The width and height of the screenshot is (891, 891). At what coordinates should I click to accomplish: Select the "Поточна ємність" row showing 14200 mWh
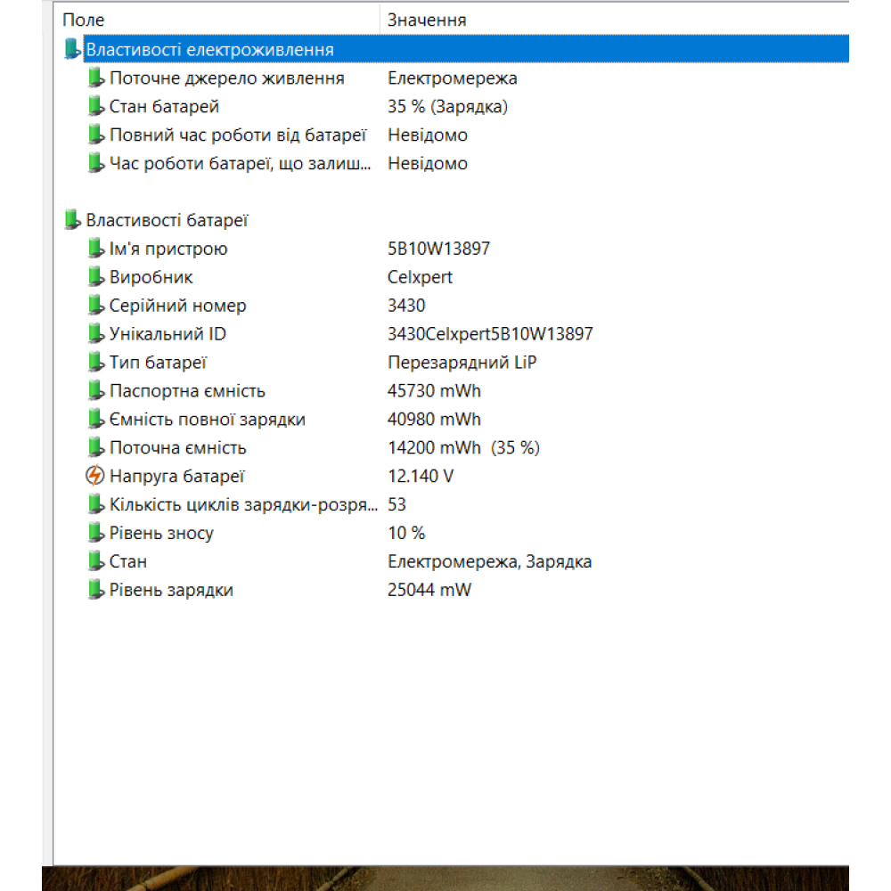click(x=177, y=448)
